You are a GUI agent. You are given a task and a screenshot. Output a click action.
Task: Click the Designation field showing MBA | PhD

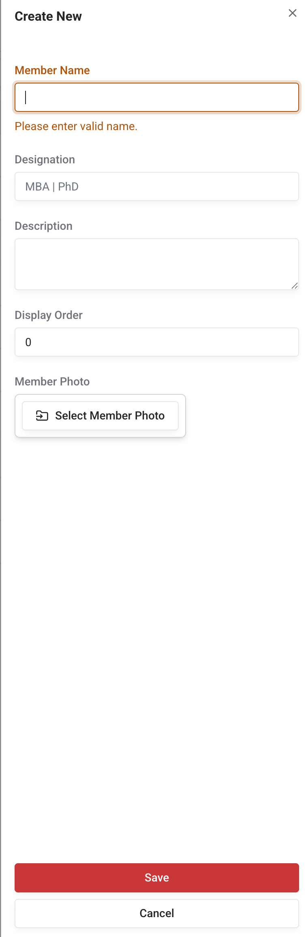[156, 186]
